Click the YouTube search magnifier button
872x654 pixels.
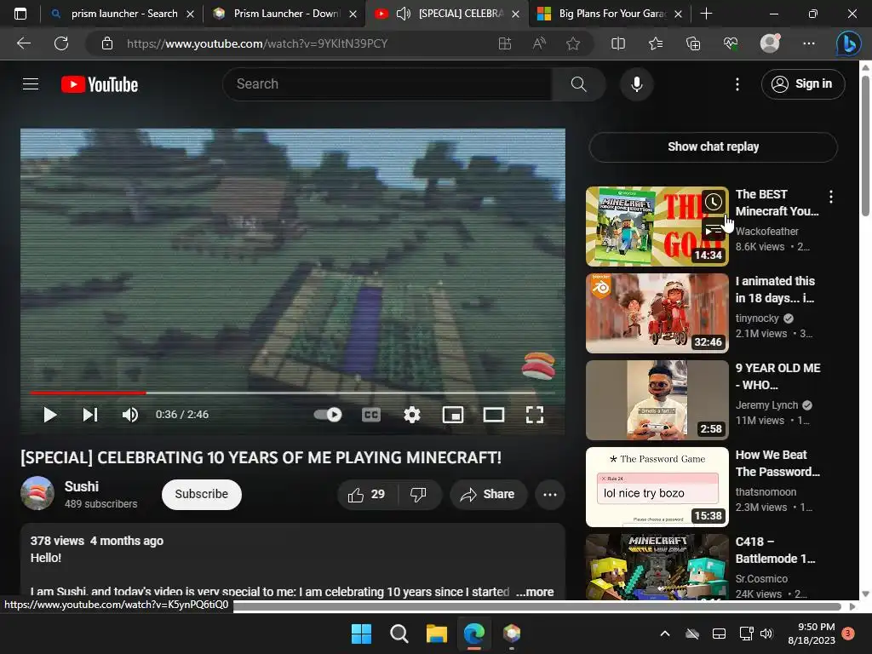click(x=578, y=84)
